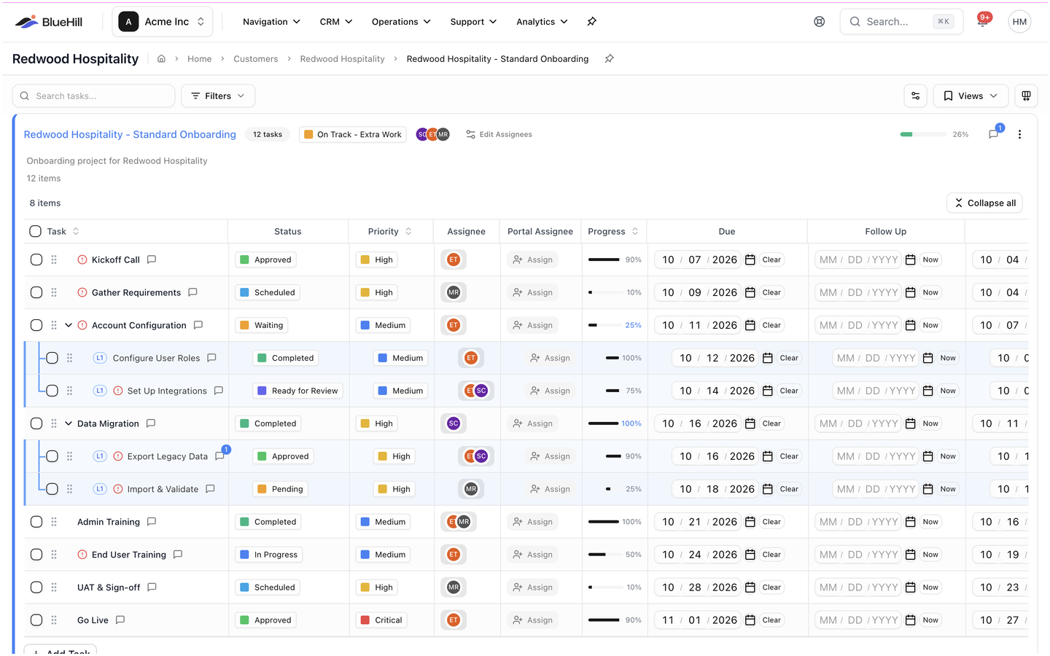Open the Operations menu
Image resolution: width=1050 pixels, height=656 pixels.
point(401,22)
